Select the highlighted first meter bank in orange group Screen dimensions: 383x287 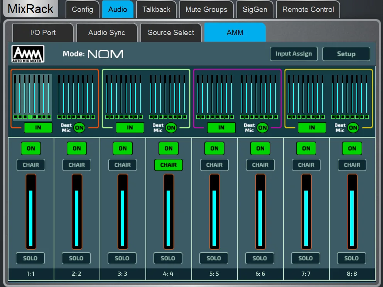32,97
